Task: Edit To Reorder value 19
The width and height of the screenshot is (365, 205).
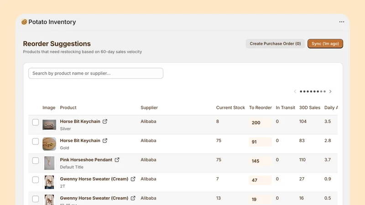Action: (x=260, y=200)
